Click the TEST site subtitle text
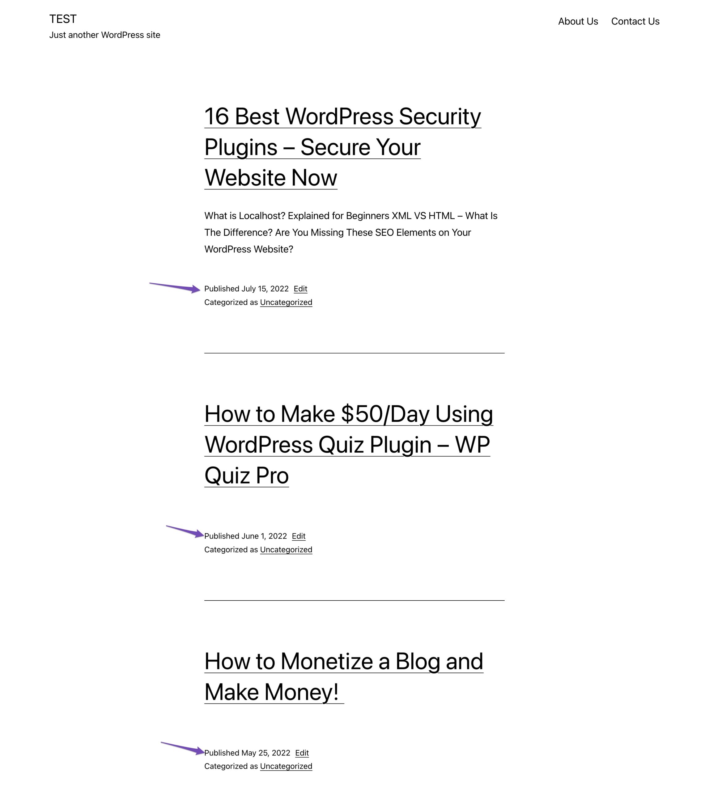This screenshot has height=791, width=709. [x=104, y=35]
